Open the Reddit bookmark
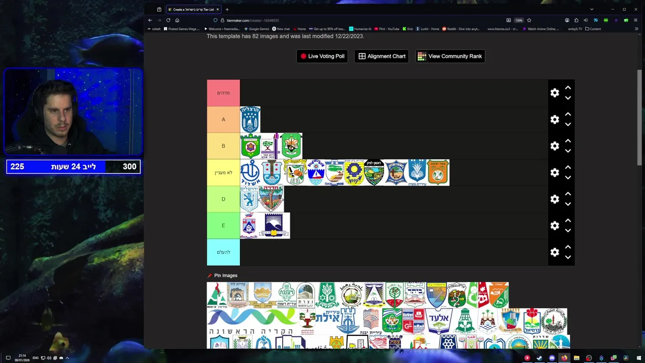This screenshot has height=363, width=645. point(461,29)
